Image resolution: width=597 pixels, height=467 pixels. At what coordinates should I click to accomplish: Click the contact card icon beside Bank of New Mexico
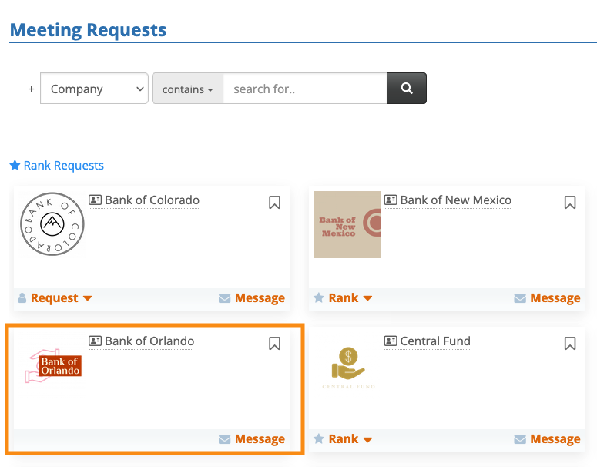391,200
